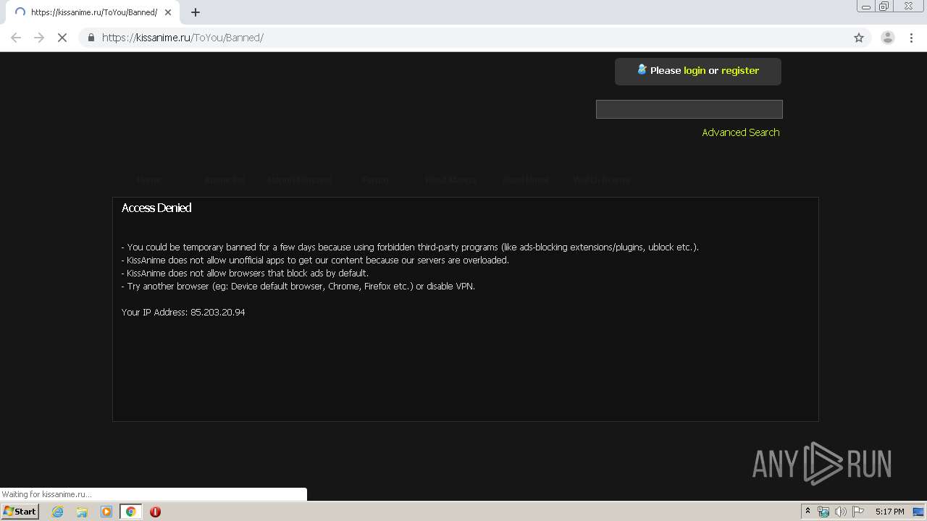This screenshot has height=521, width=927.
Task: Go forward in browser history
Action: pyautogui.click(x=39, y=38)
